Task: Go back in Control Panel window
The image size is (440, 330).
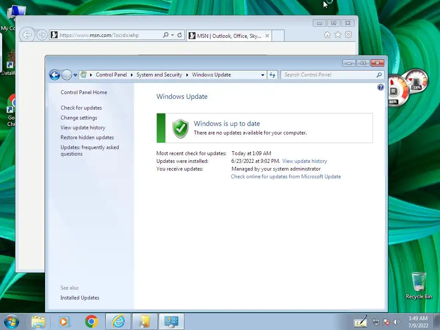Action: coord(55,75)
